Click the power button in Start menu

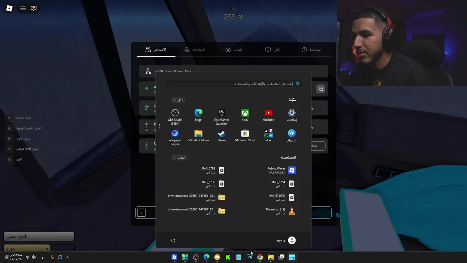click(x=173, y=240)
